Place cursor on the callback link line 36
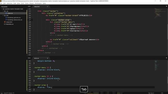 (75, 39)
